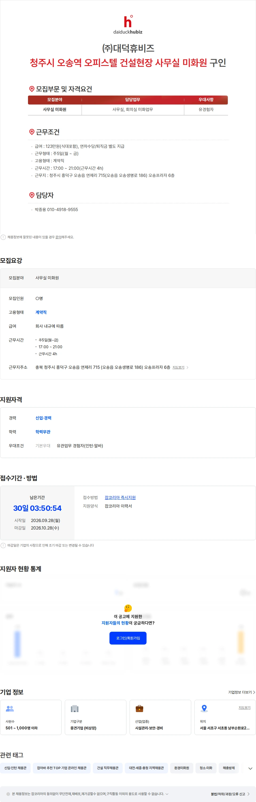The image size is (256, 802).
Task: Click 중견기업 (비상장) company type
Action: 83,728
